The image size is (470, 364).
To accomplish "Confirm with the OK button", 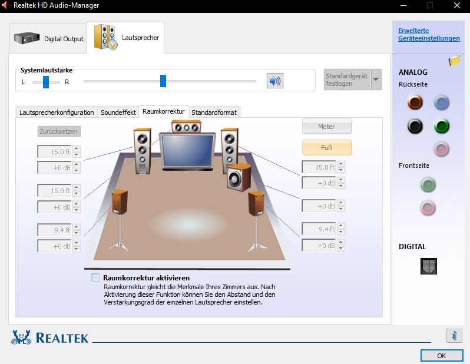I will [442, 356].
